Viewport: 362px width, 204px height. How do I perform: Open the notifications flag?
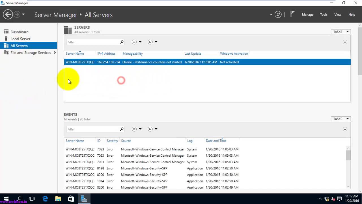point(293,14)
